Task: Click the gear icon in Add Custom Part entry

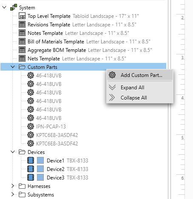Action: click(112, 75)
